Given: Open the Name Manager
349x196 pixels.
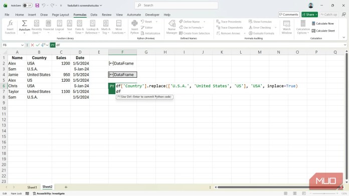Looking at the screenshot, I should pos(171,27).
